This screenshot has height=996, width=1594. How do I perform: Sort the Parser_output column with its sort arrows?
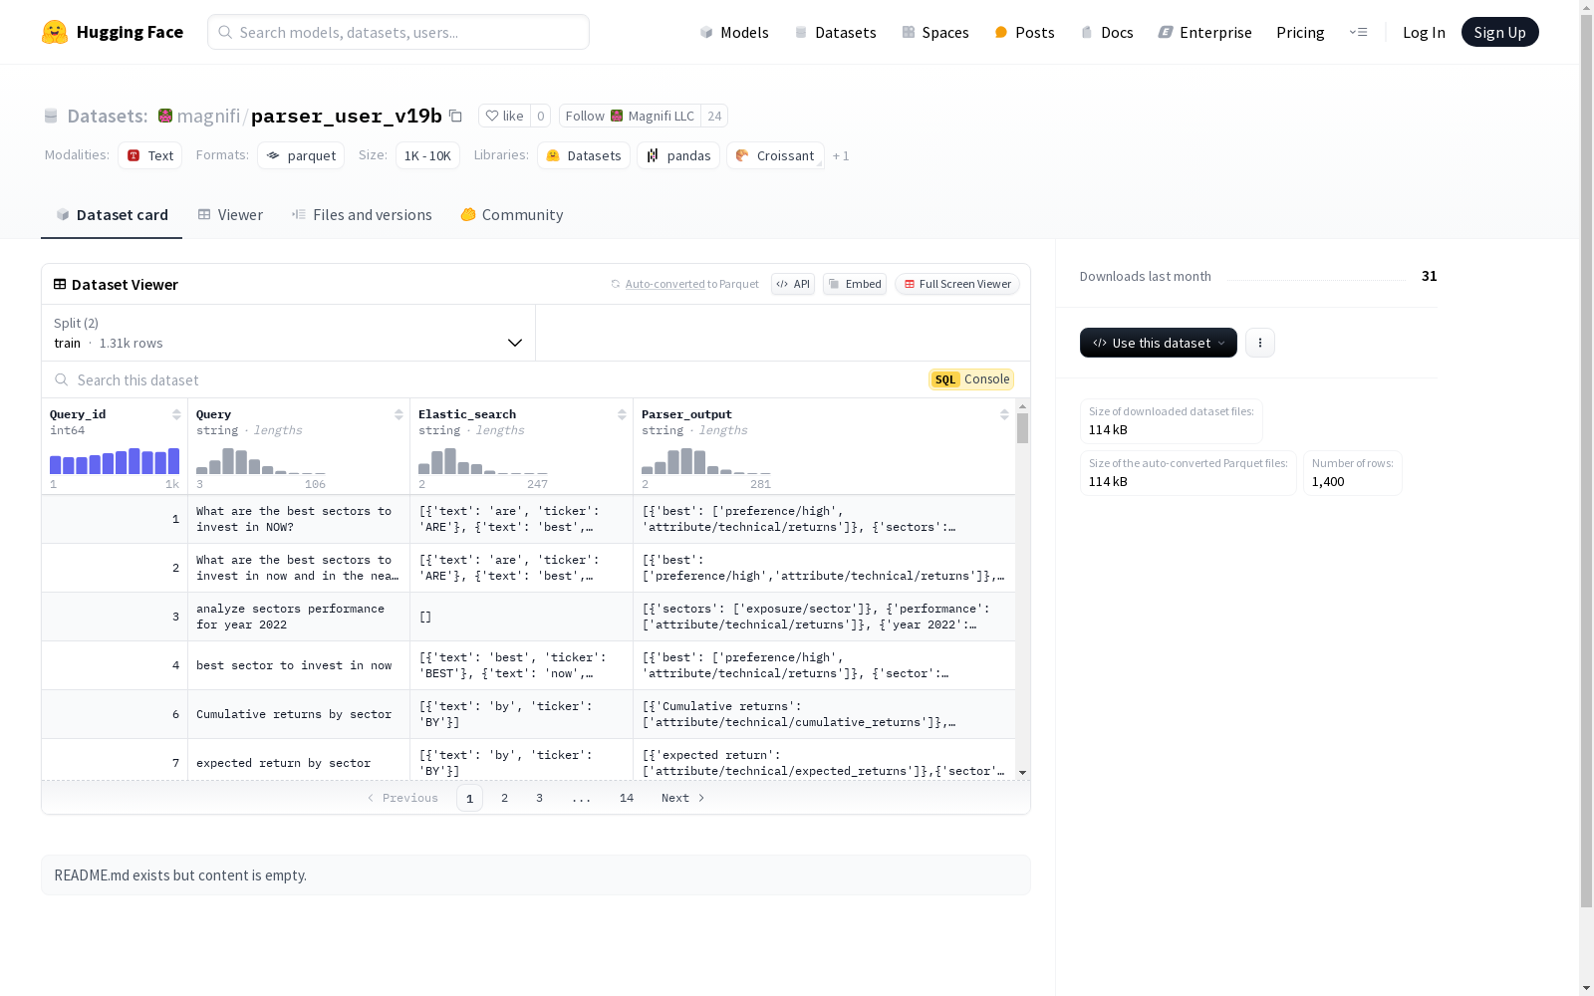point(1004,414)
